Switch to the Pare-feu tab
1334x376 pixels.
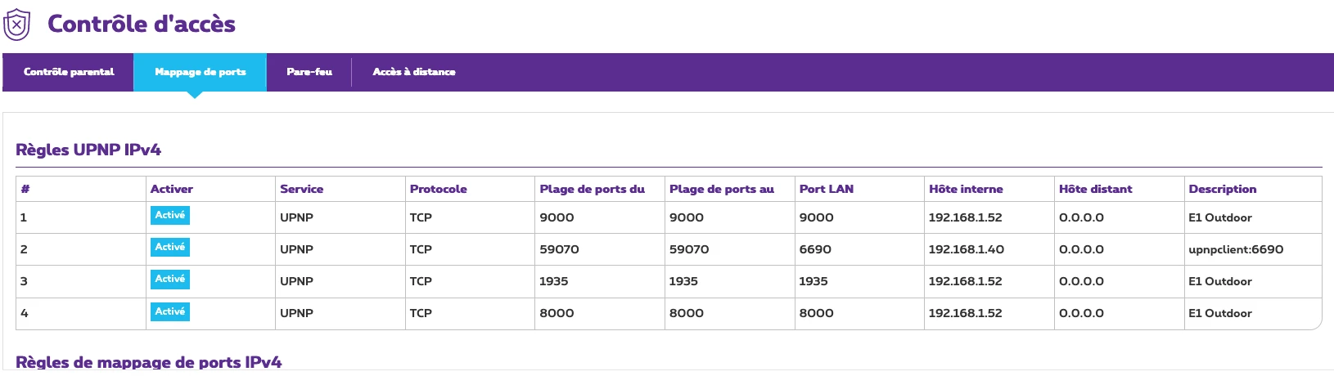309,72
